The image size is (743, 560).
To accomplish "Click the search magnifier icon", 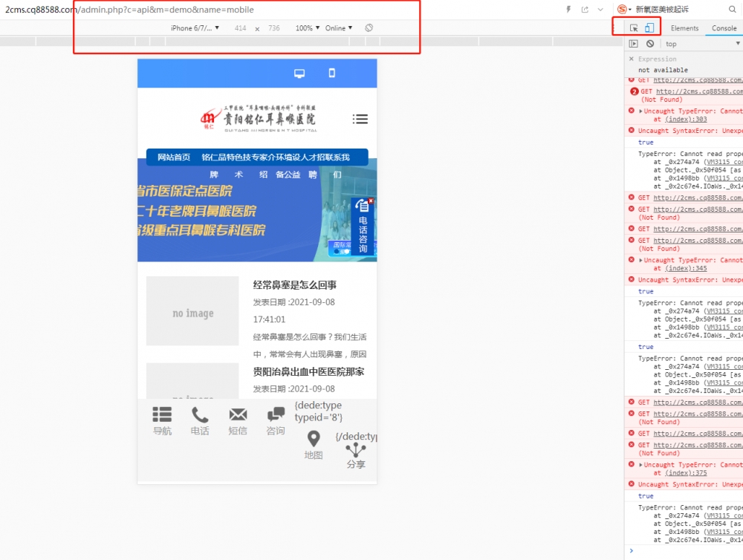I will tap(732, 9).
